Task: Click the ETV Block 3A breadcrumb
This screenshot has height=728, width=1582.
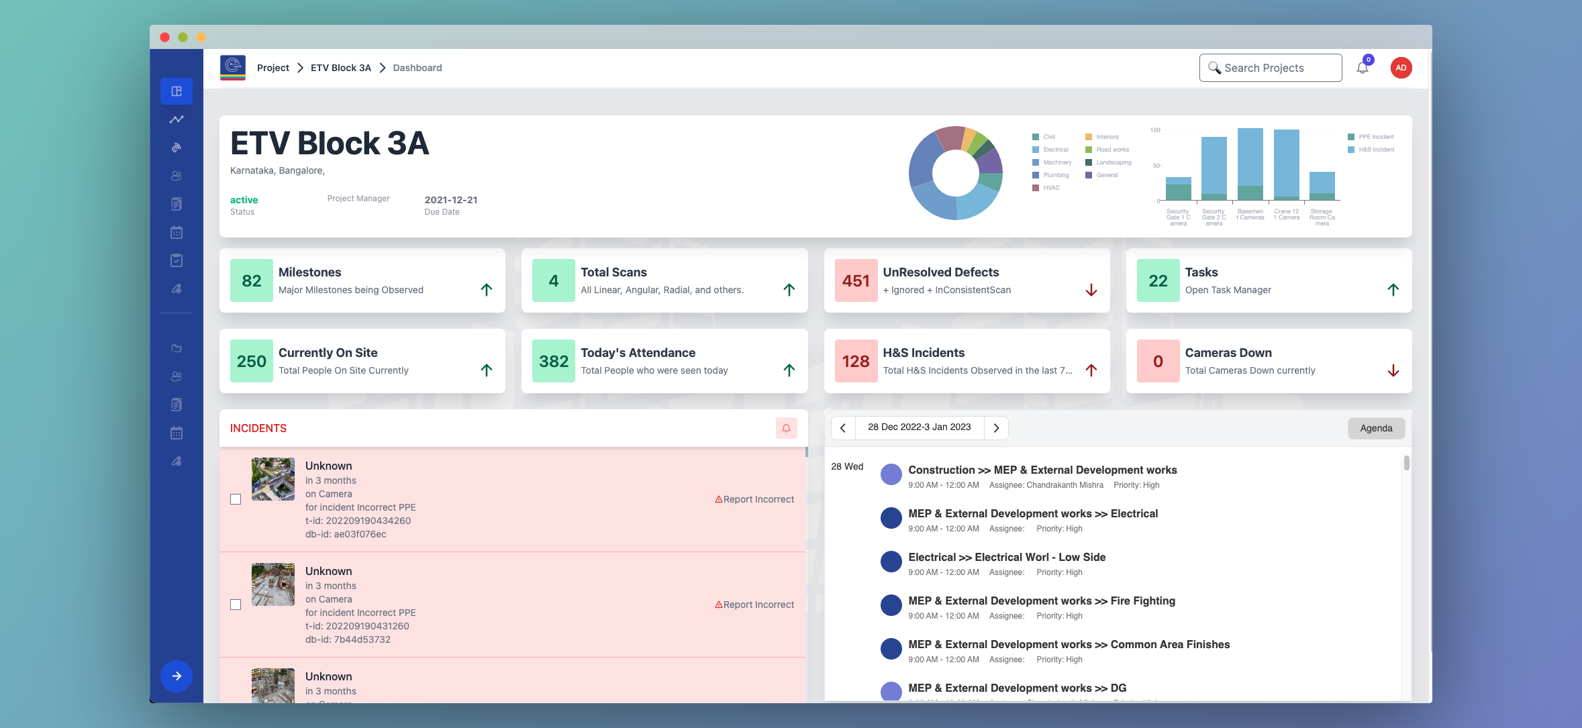Action: (340, 68)
